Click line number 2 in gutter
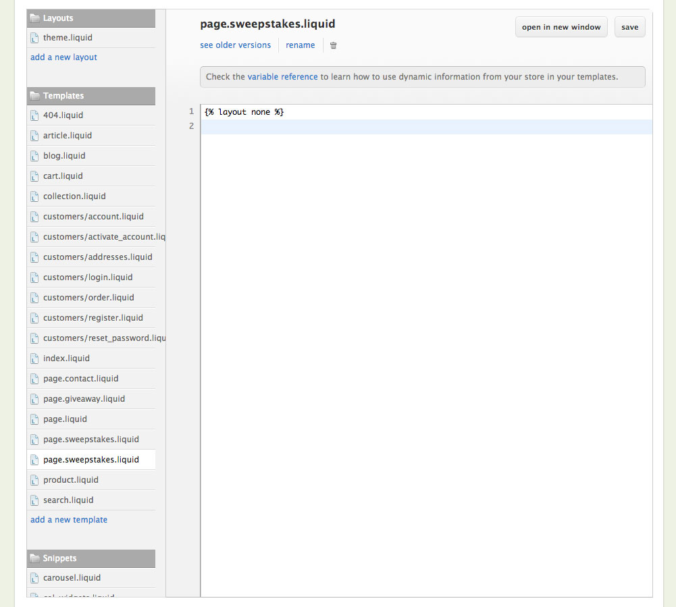 point(191,126)
